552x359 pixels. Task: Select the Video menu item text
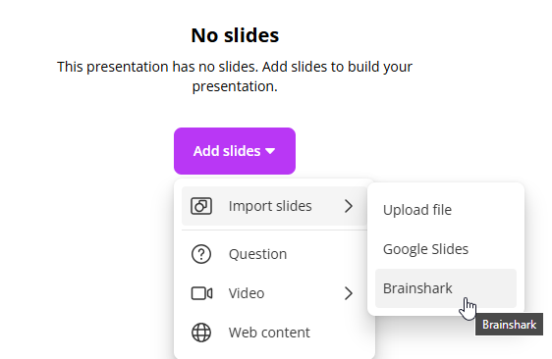(x=247, y=293)
